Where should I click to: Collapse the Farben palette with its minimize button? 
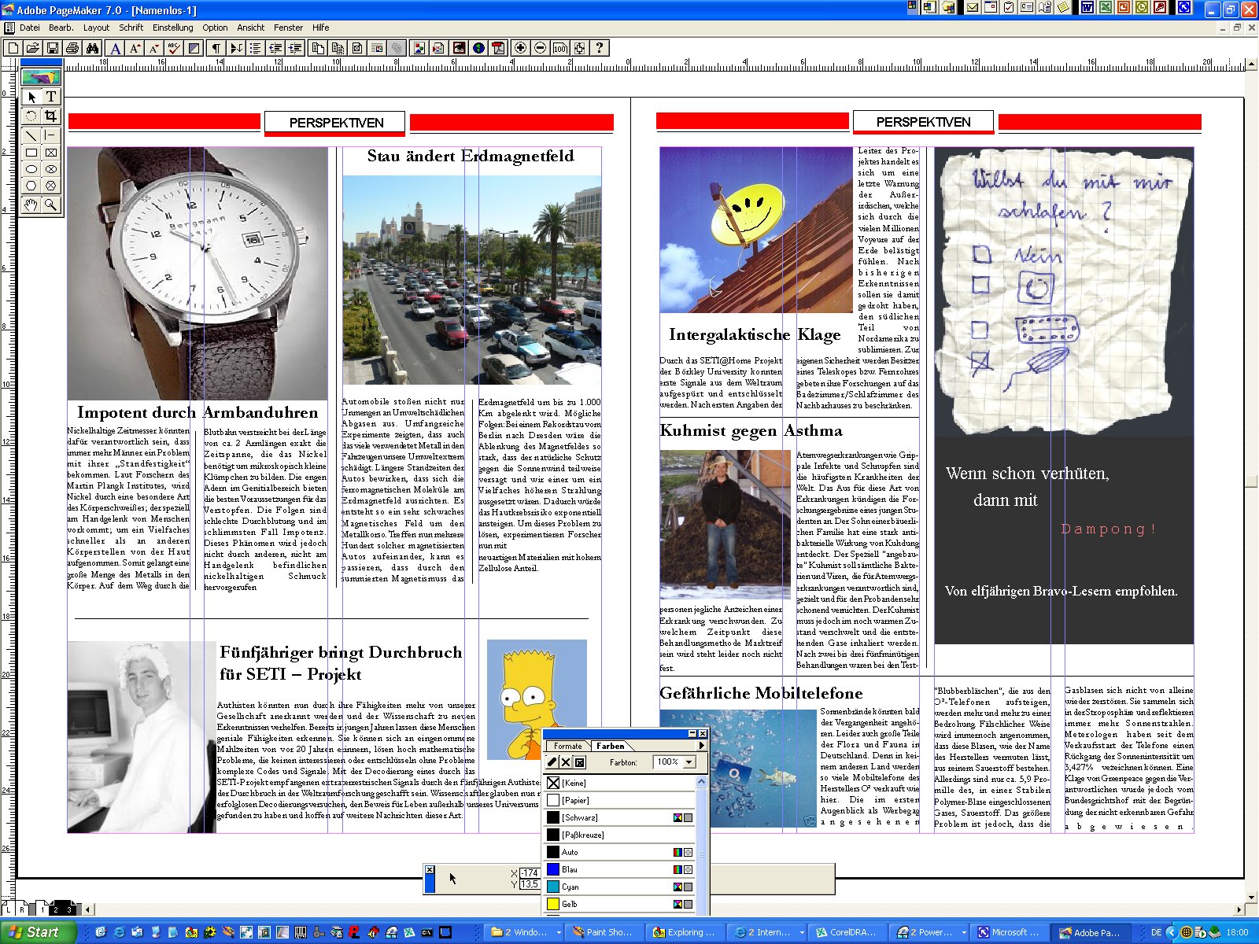692,733
